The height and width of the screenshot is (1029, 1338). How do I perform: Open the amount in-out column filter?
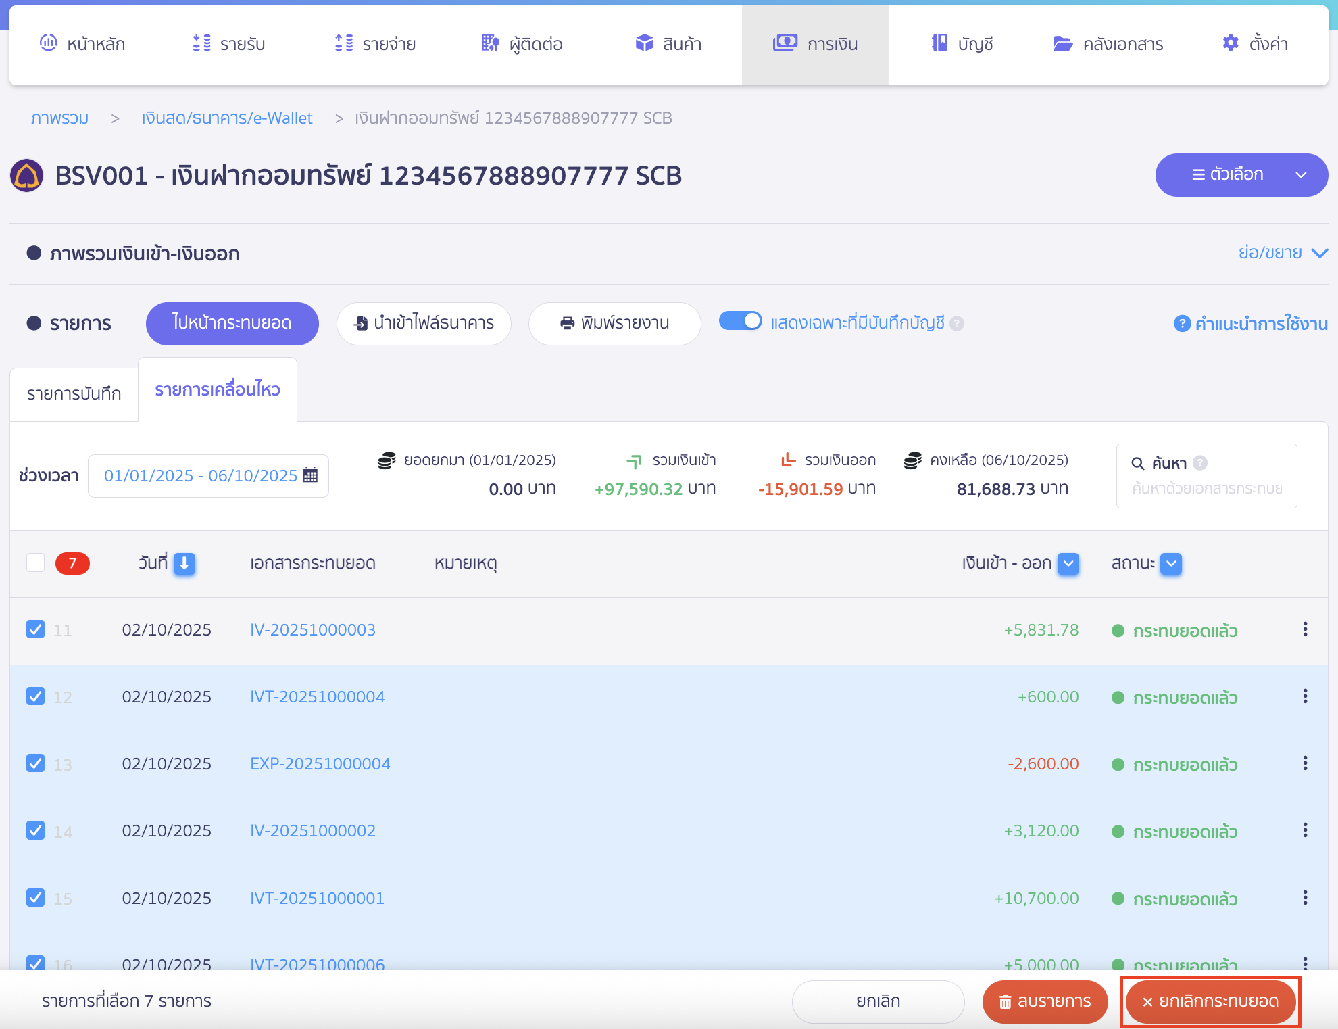1068,563
